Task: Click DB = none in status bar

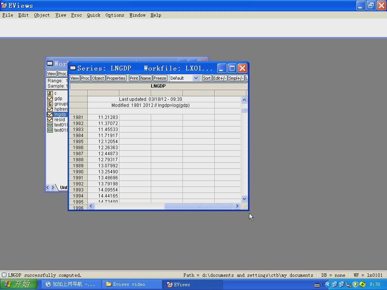Action: coord(333,275)
